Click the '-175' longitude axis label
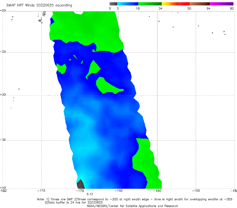Viewport: 237px width, 208px height. coord(41,191)
